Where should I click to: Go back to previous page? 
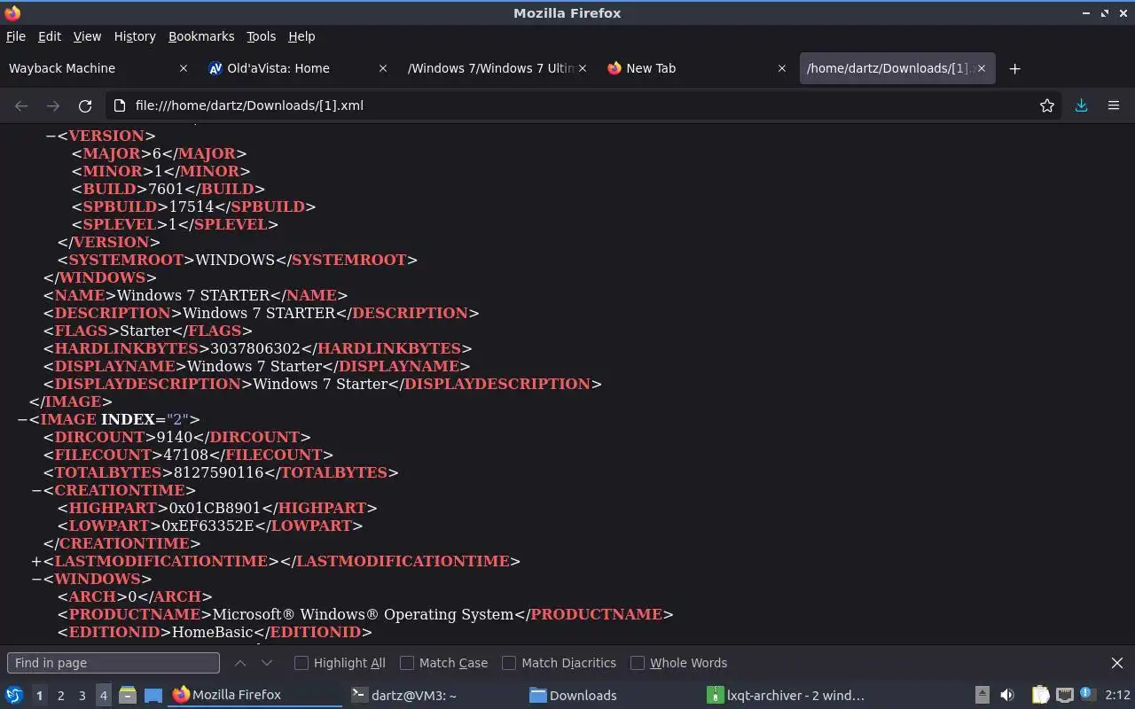pos(21,105)
